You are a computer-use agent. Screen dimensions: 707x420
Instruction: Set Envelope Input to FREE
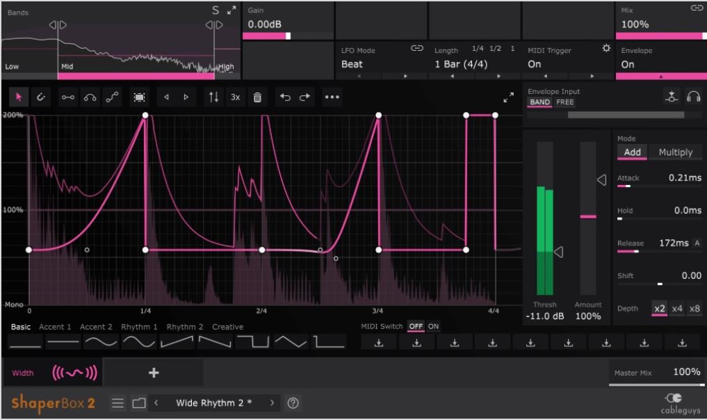564,102
